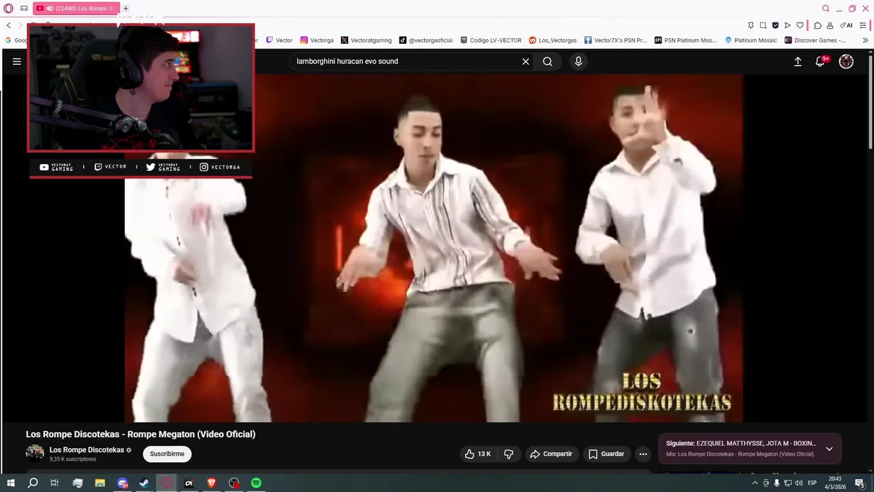Open the clock showing 20:43
The image size is (874, 492).
coord(834,483)
